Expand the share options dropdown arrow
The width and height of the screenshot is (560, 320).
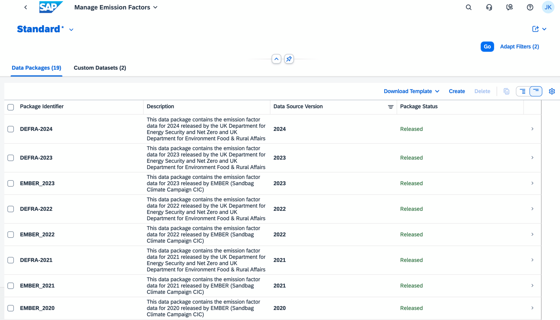(x=544, y=29)
